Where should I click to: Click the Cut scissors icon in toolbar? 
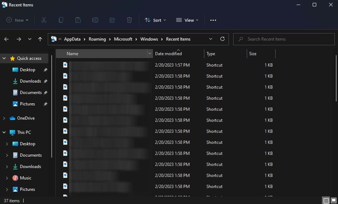coord(44,20)
